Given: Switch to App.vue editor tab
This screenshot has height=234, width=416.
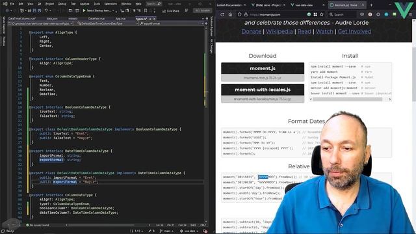Looking at the screenshot, I should tap(120, 19).
